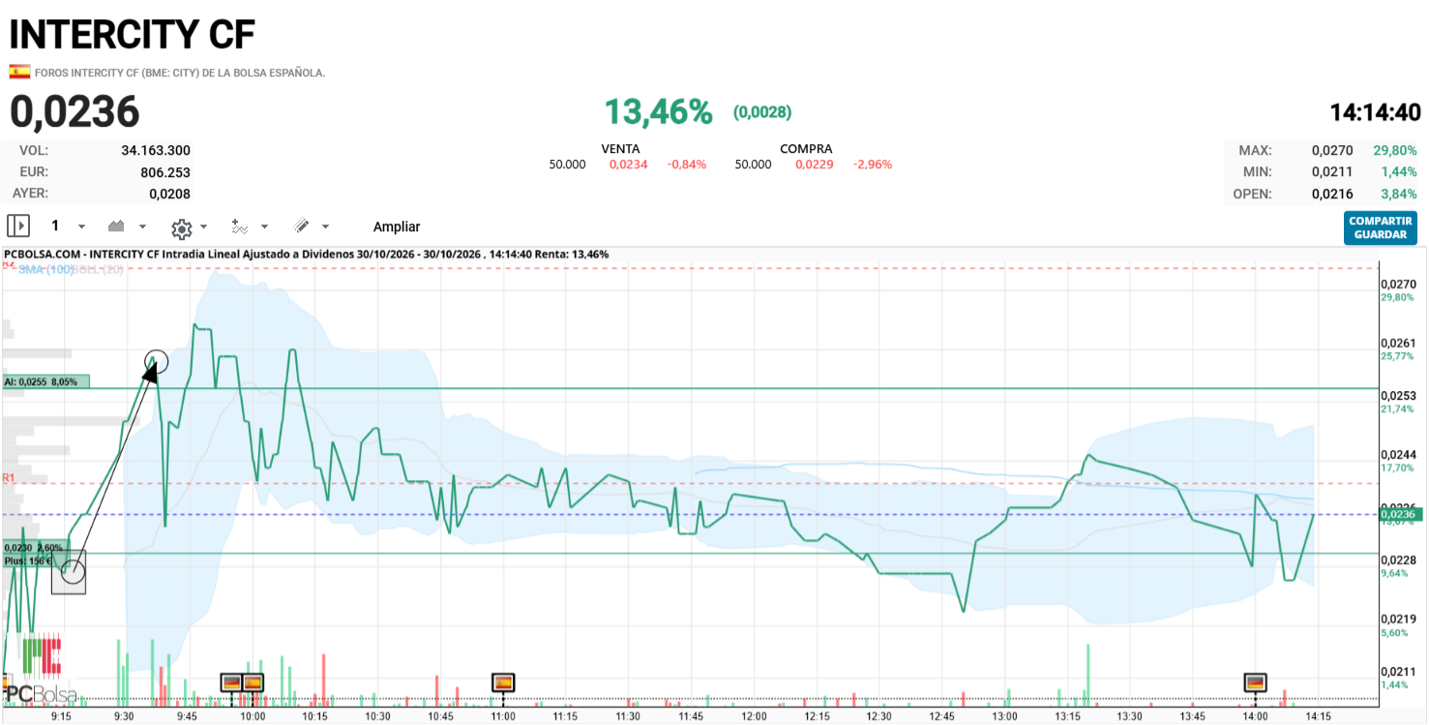Select the Al: 0,0255 alert label on chart
This screenshot has width=1429, height=725.
45,381
